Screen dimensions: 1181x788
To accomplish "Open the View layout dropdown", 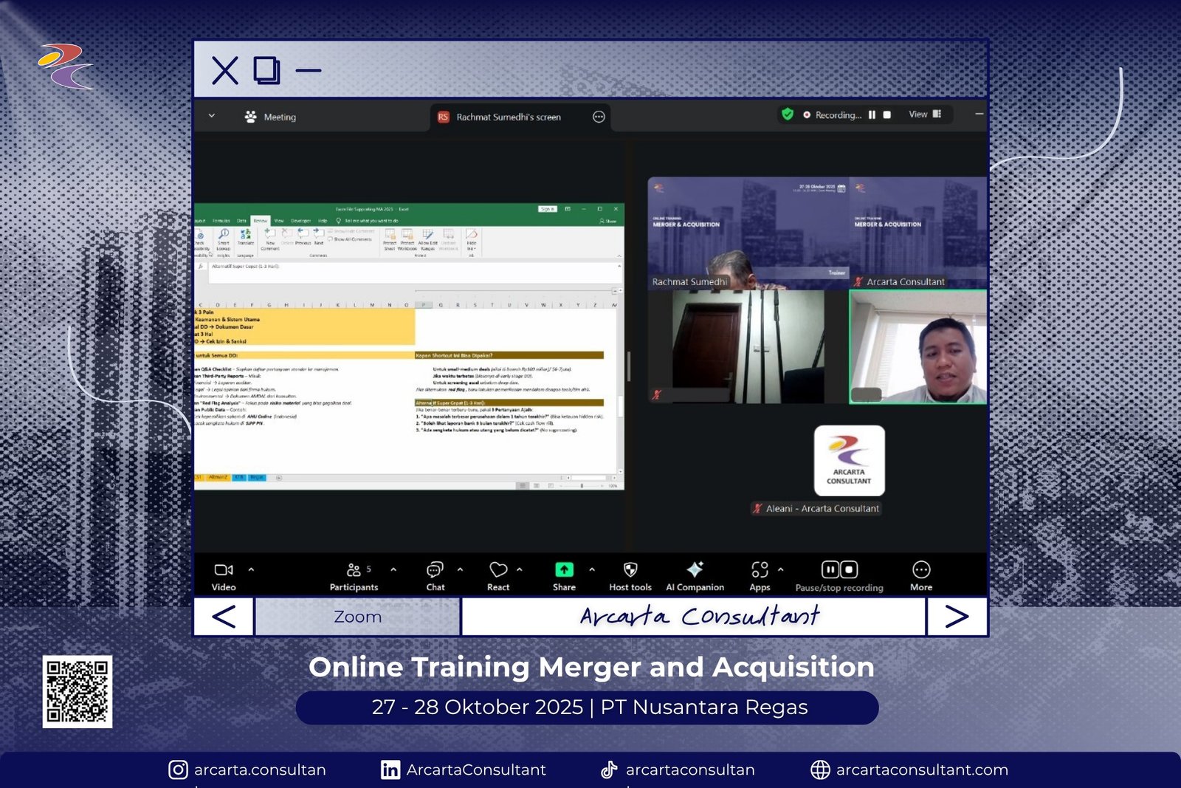I will 924,114.
